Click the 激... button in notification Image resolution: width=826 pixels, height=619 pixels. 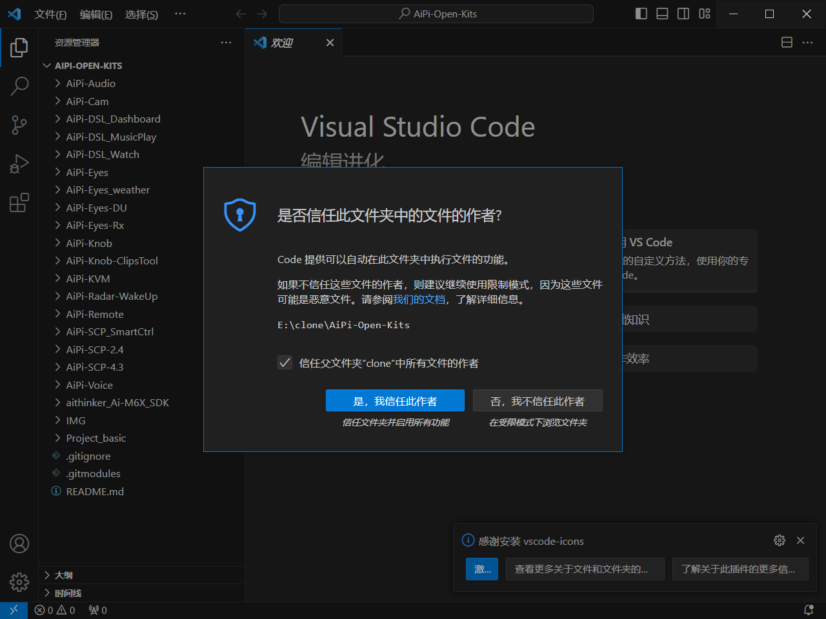pyautogui.click(x=482, y=569)
